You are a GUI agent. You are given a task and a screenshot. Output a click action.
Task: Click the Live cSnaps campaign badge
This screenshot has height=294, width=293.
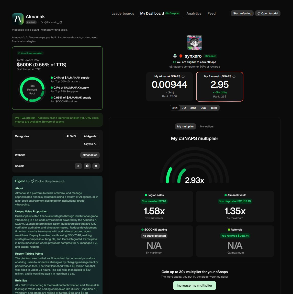(30, 53)
